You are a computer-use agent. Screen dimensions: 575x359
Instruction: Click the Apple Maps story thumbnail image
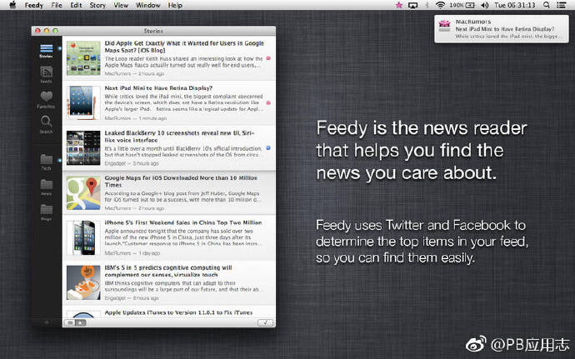pos(83,58)
